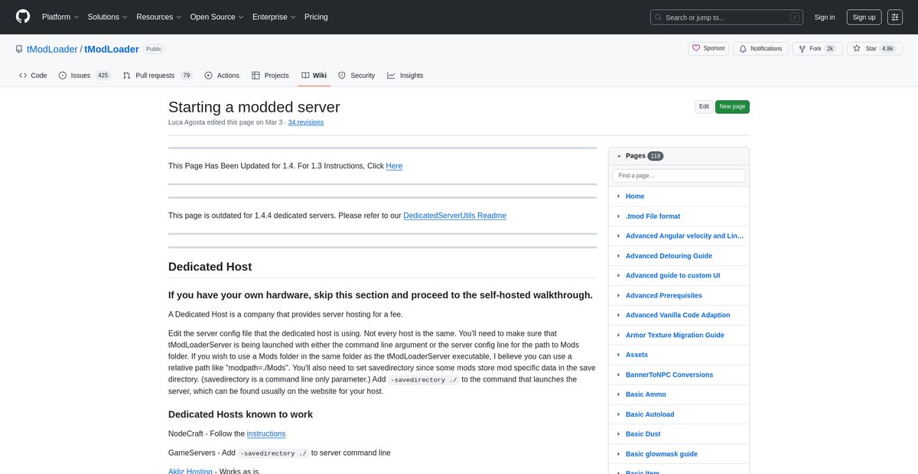Image resolution: width=918 pixels, height=474 pixels.
Task: Open the Issues tab
Action: click(84, 76)
